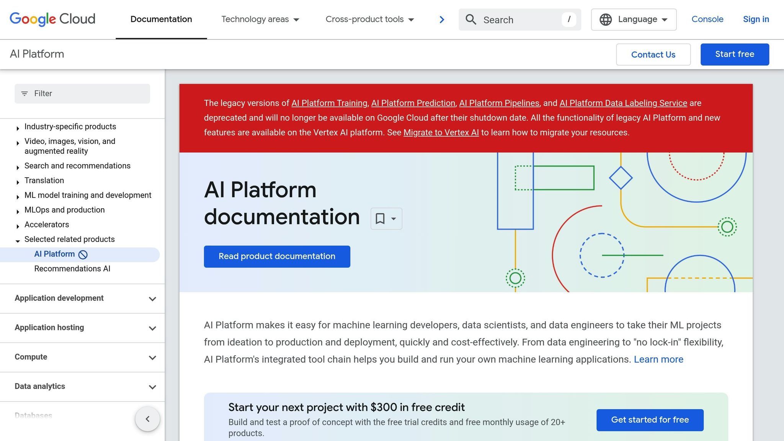Select the Documentation tab
784x441 pixels.
pos(161,19)
